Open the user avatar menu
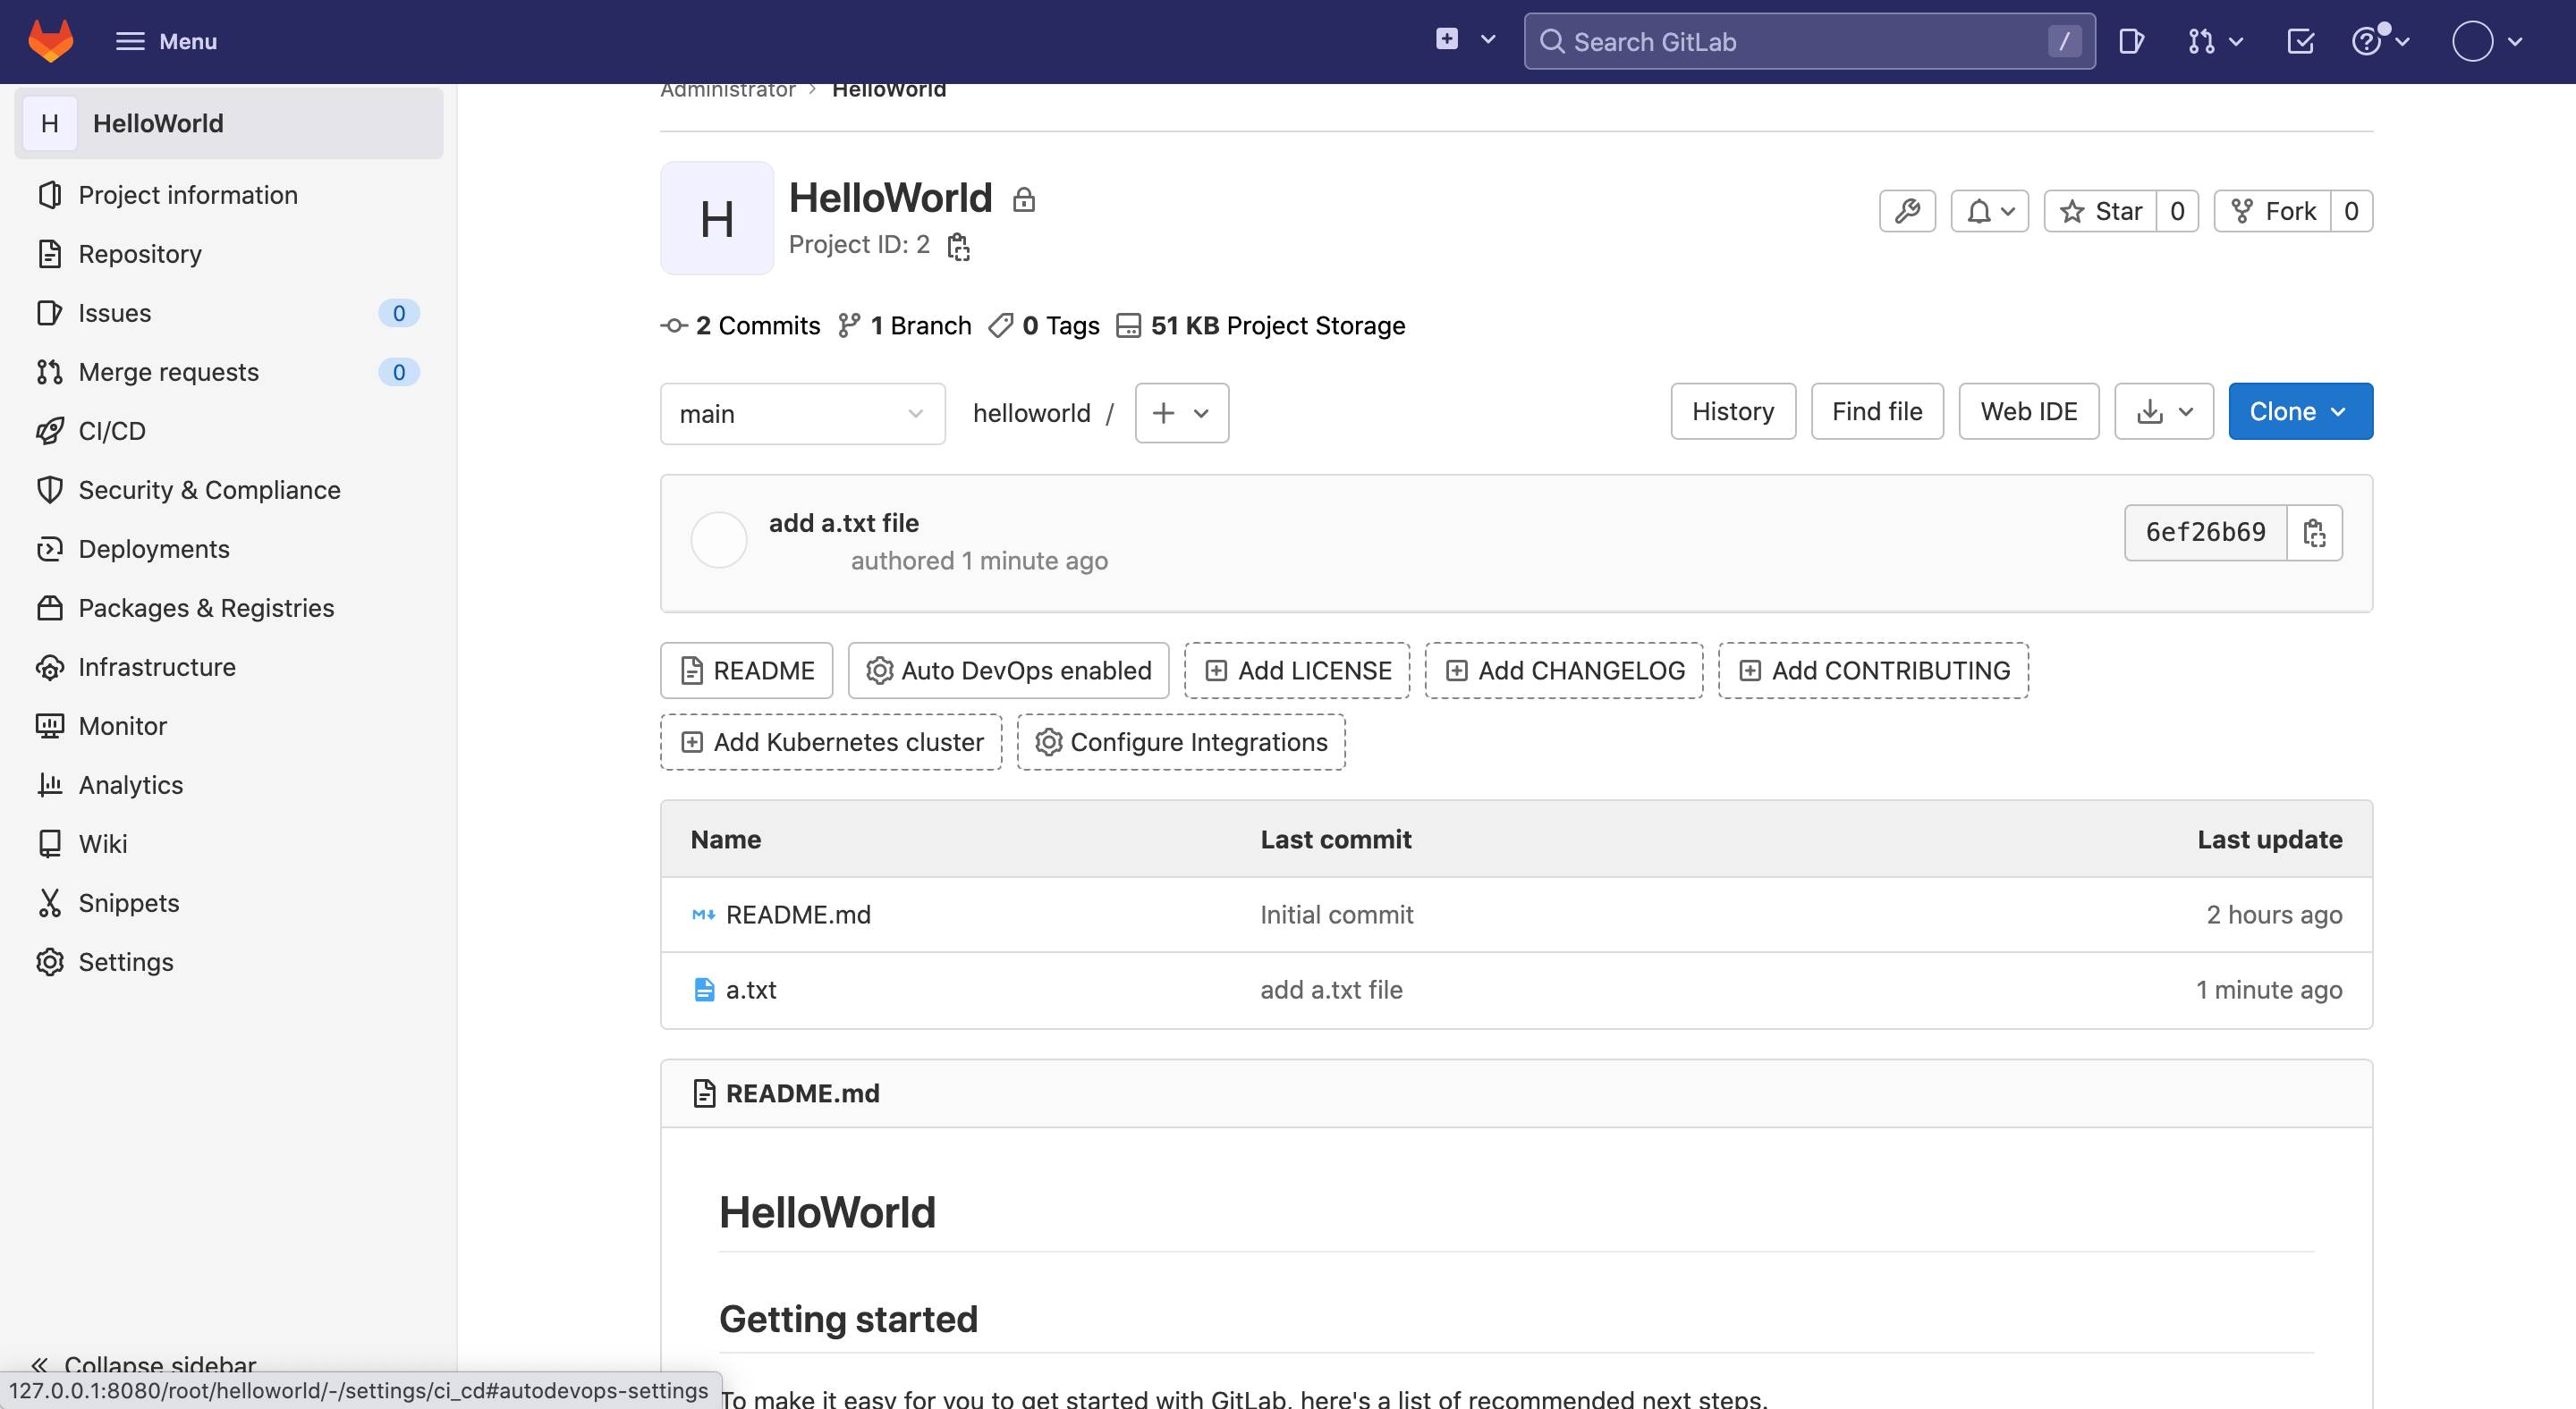 click(2488, 41)
